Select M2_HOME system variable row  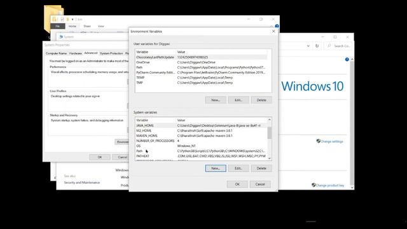[x=202, y=130]
